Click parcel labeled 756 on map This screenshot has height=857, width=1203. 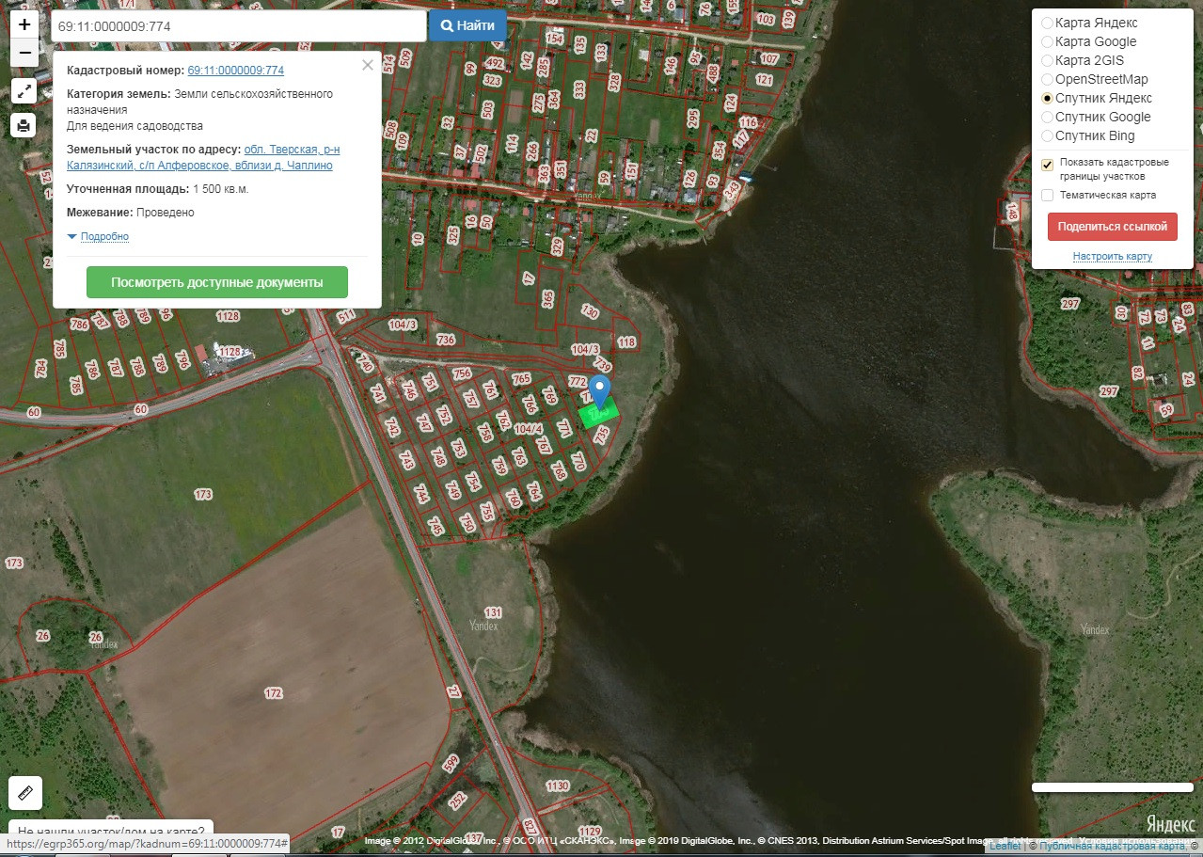(462, 373)
